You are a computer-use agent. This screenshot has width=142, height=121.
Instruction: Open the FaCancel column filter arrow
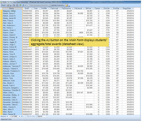point(84,8)
